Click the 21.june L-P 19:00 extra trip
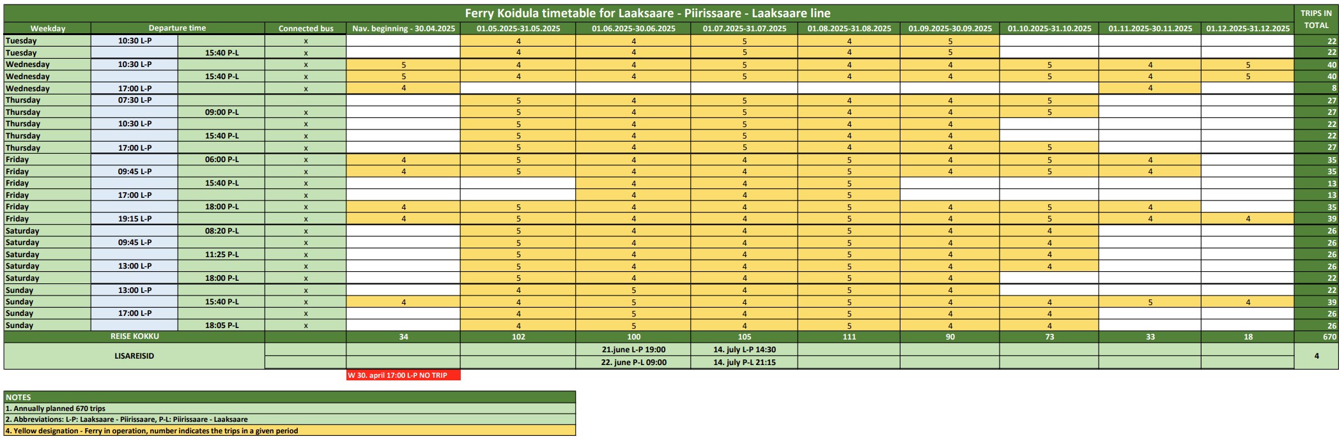The width and height of the screenshot is (1344, 441). [633, 350]
